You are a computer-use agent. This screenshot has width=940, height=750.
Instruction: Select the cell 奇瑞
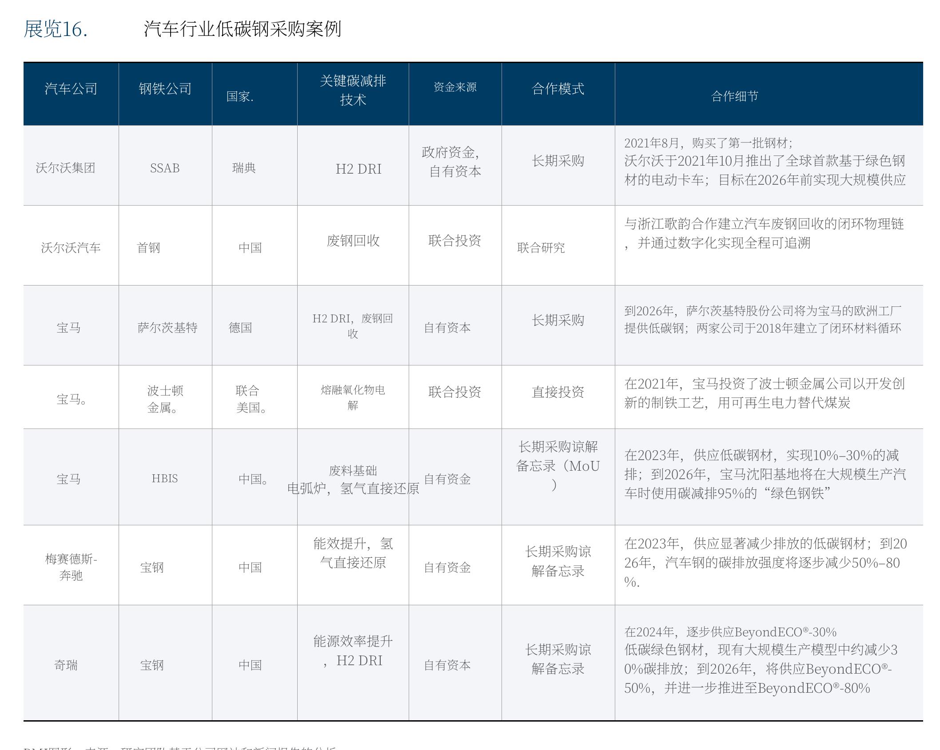tap(66, 665)
